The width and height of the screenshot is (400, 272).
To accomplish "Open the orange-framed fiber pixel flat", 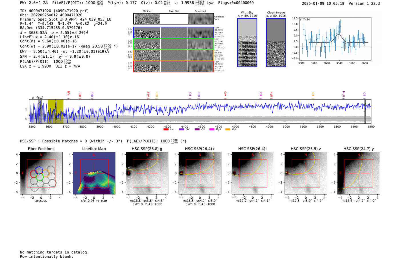I will pyautogui.click(x=174, y=55).
